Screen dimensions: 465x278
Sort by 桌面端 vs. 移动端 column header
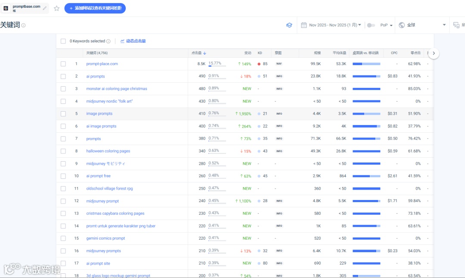coord(366,53)
